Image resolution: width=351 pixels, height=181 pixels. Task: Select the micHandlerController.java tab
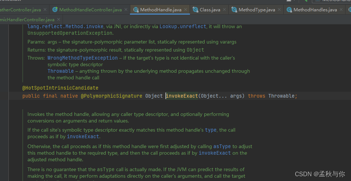(x=27, y=19)
